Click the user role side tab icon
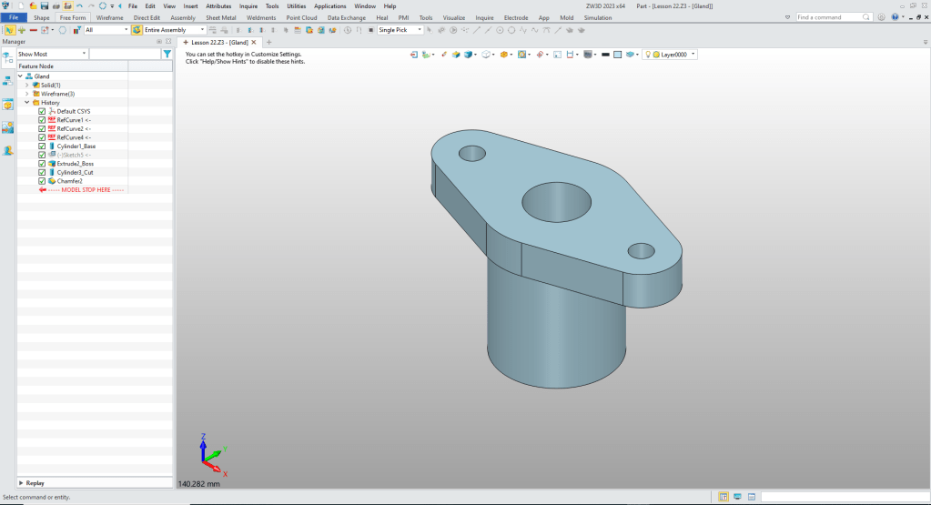Viewport: 931px width, 505px height. [8, 150]
